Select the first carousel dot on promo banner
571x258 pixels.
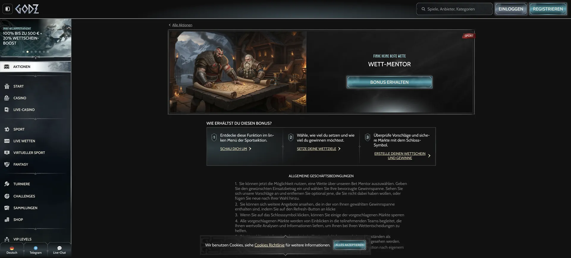(23, 52)
